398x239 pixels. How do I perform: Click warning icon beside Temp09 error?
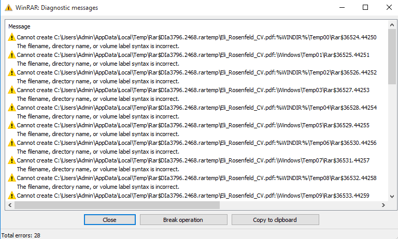(12, 196)
